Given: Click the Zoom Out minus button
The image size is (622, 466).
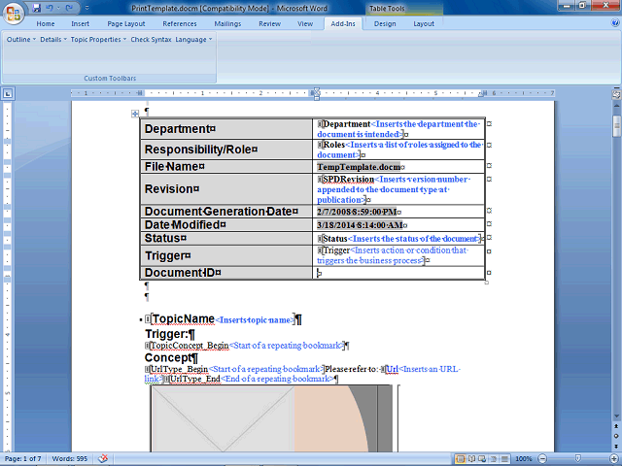Looking at the screenshot, I should pos(542,459).
